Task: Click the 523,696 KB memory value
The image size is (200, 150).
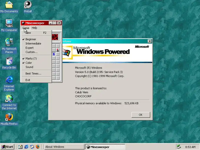Action: click(131, 103)
